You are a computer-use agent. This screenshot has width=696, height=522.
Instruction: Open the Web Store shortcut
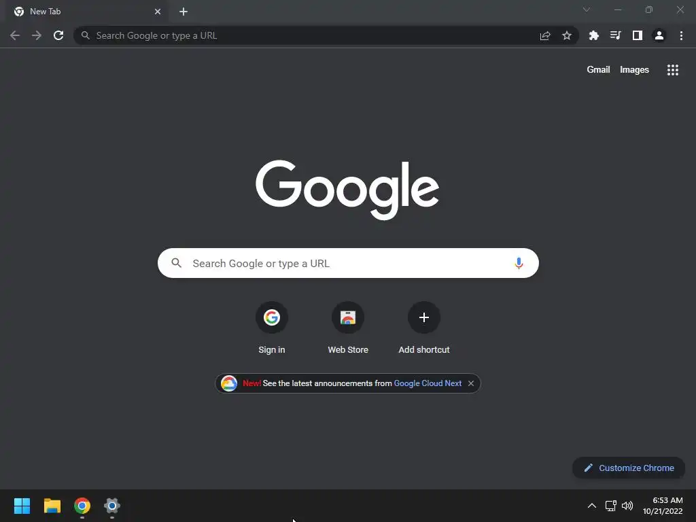click(x=348, y=328)
